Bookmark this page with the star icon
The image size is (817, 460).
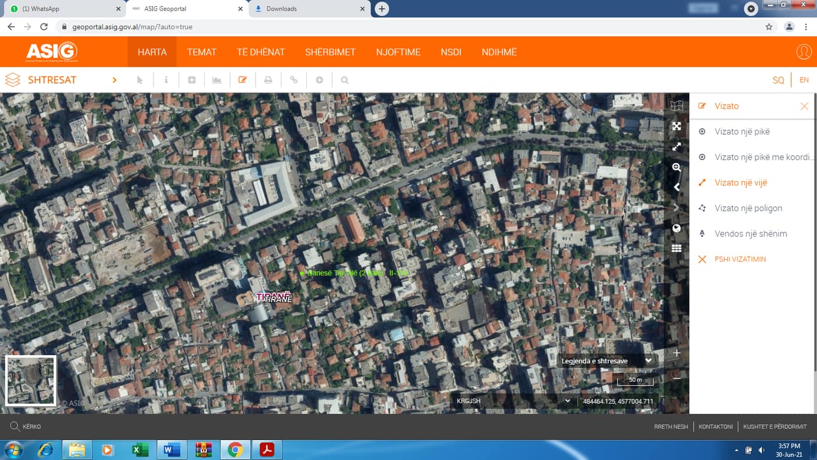click(x=769, y=27)
